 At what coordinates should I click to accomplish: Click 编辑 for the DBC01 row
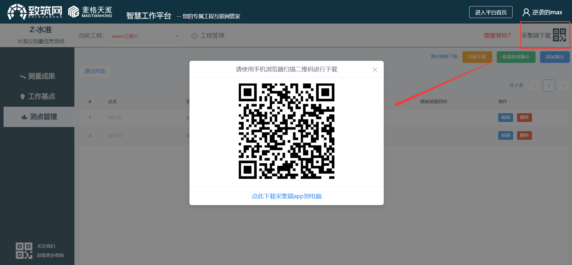[506, 117]
